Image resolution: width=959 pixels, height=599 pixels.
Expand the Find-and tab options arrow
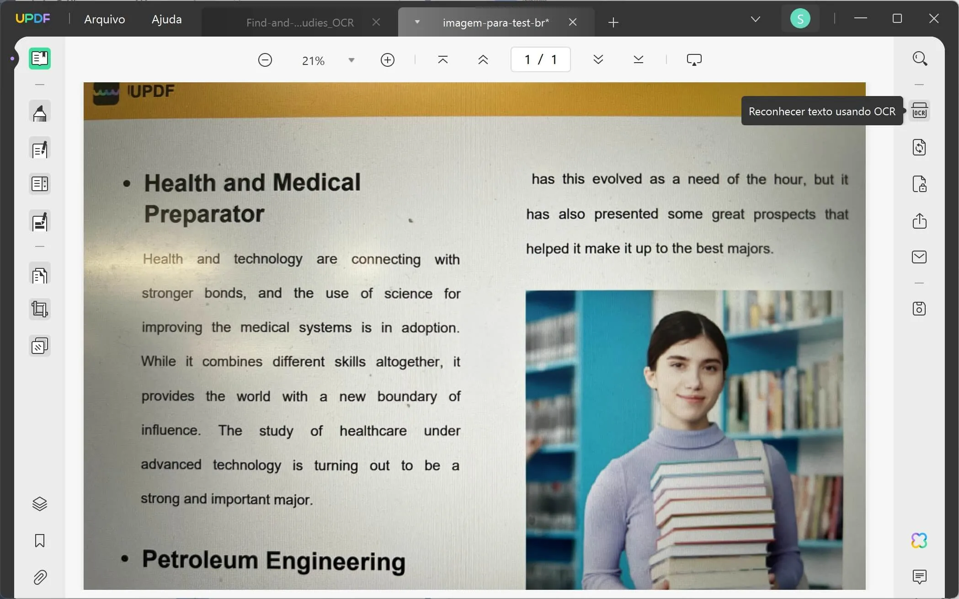[x=416, y=21]
